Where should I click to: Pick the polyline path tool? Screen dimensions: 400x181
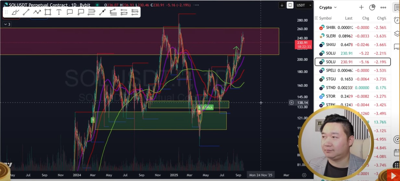point(37,12)
